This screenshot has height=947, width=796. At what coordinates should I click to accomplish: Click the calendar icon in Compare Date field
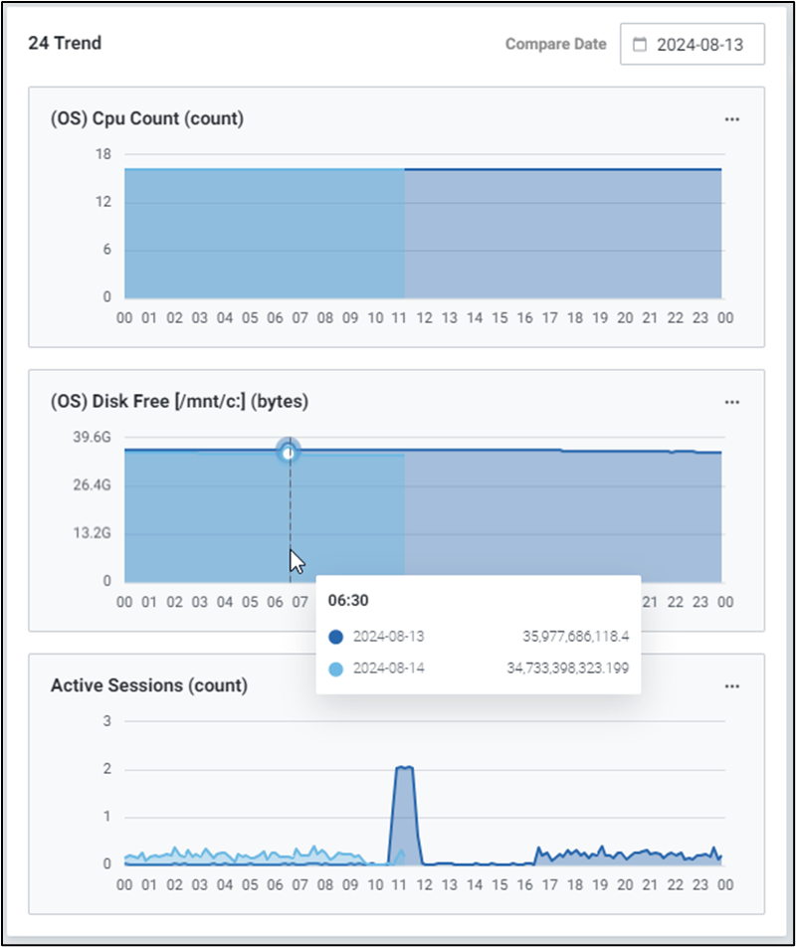pyautogui.click(x=640, y=45)
